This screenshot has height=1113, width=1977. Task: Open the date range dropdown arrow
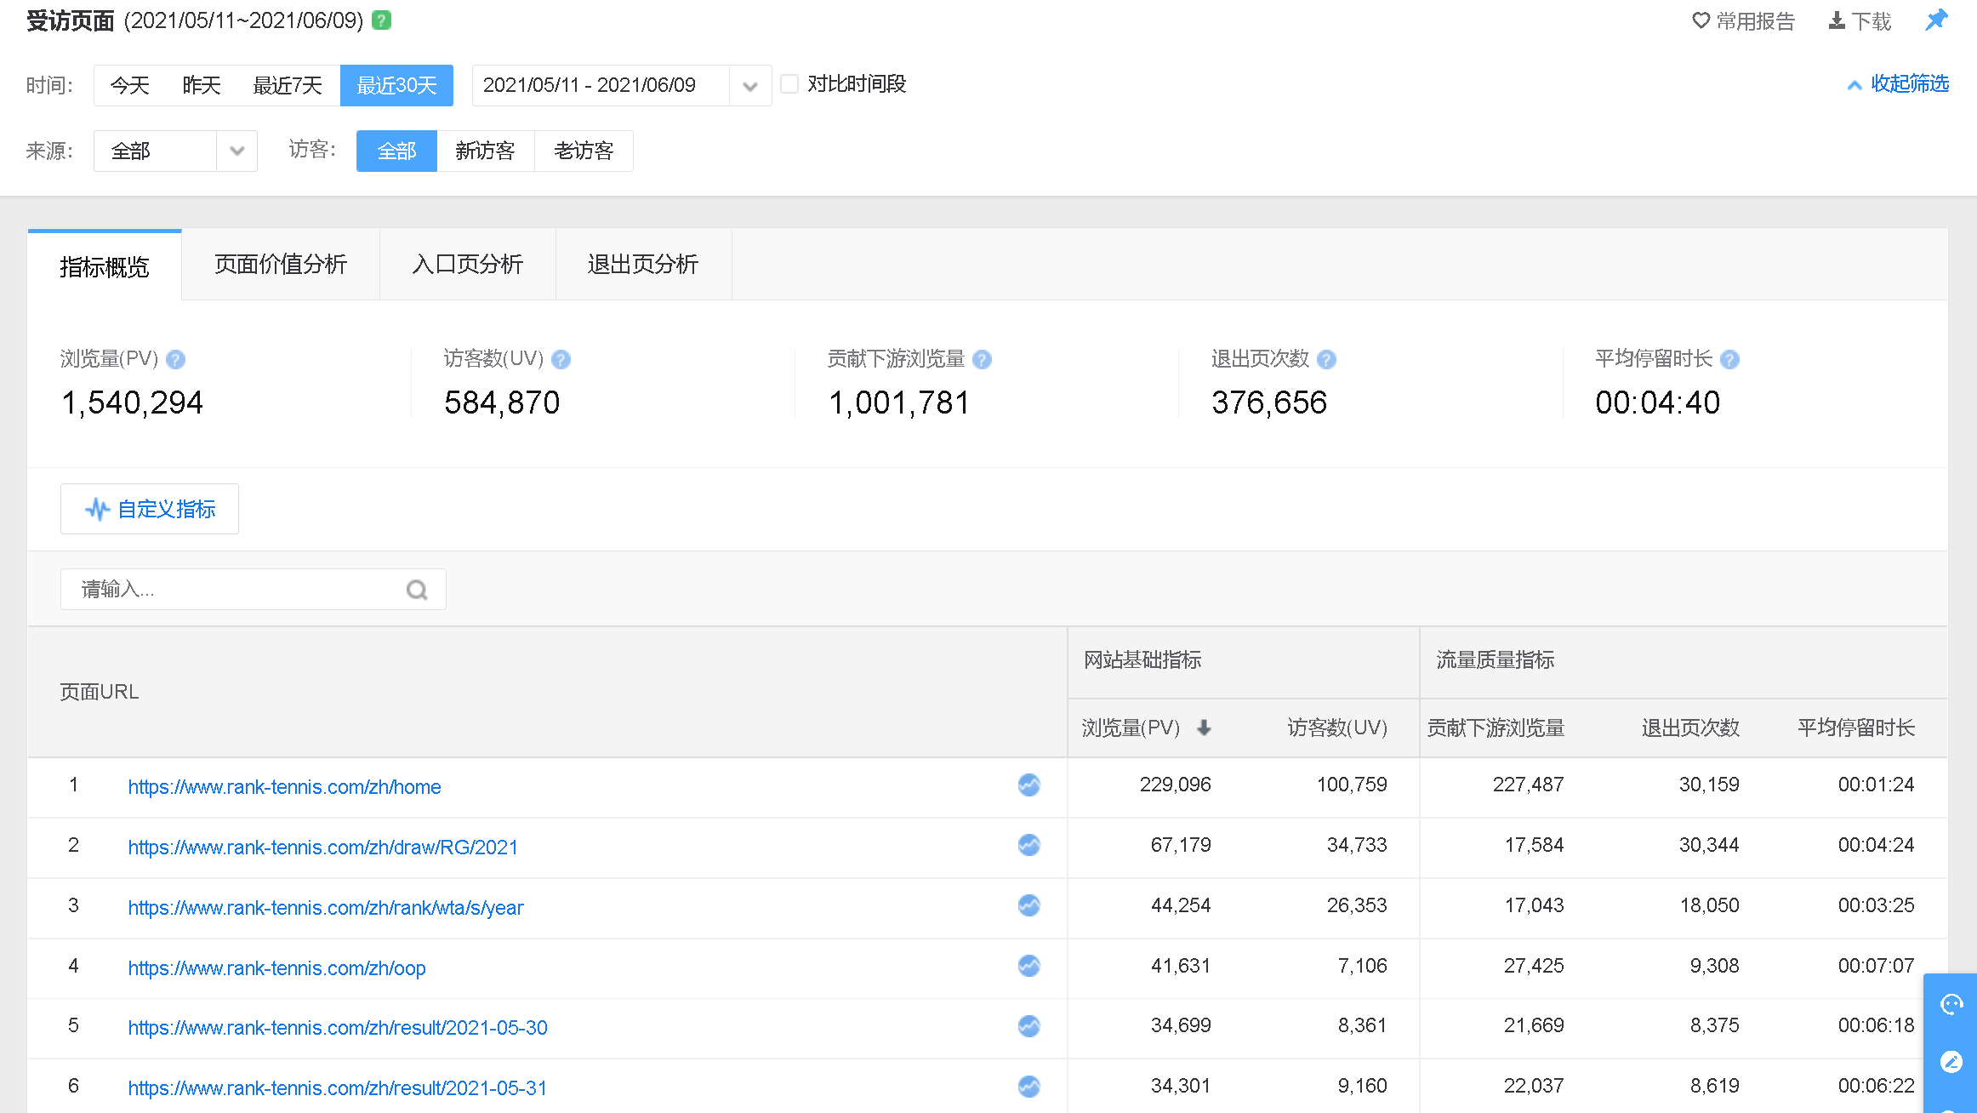749,86
